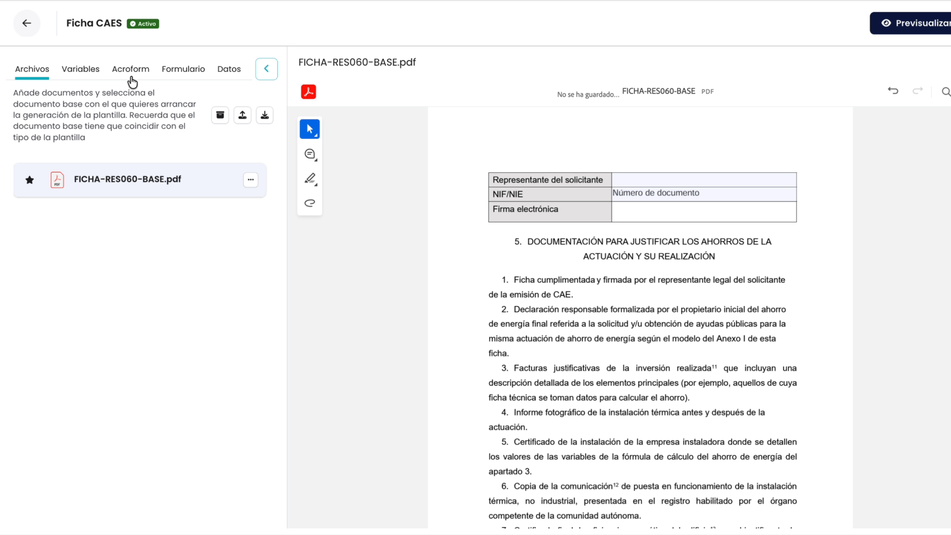This screenshot has width=951, height=535.
Task: Click the redo arrow in PDF viewer
Action: click(918, 91)
